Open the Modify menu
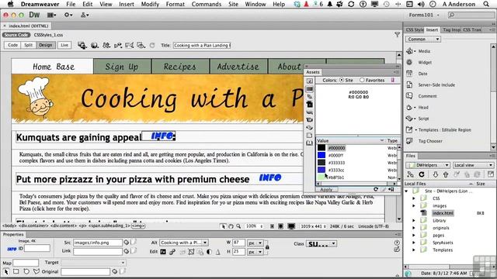This screenshot has width=497, height=279. 150,4
